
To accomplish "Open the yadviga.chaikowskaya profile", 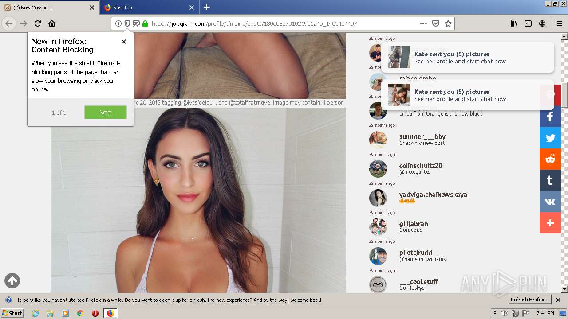I will pyautogui.click(x=433, y=195).
